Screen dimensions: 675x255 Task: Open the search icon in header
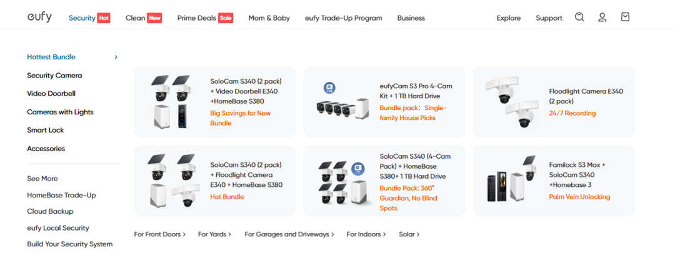pos(579,17)
